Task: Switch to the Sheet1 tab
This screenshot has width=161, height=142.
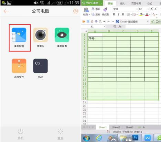Action: coord(103,127)
